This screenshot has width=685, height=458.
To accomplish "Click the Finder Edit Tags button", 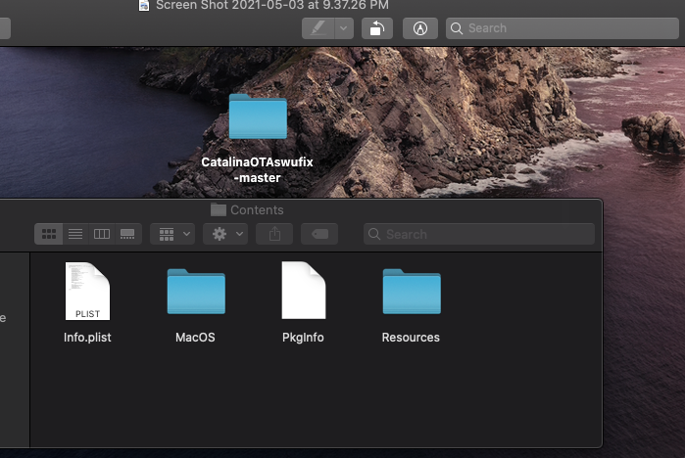I will tap(319, 234).
